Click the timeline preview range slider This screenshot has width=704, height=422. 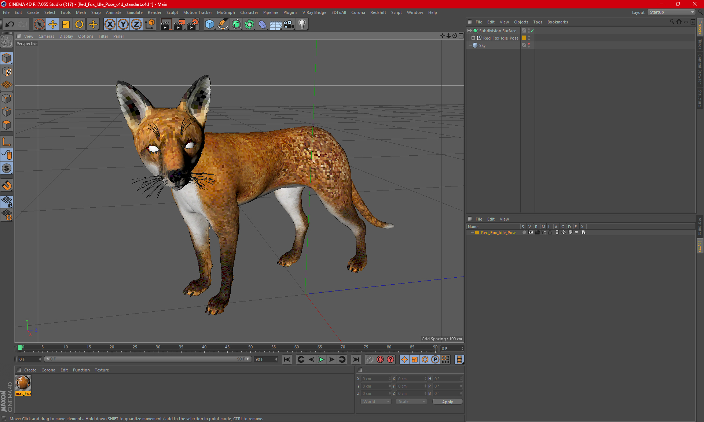click(147, 359)
